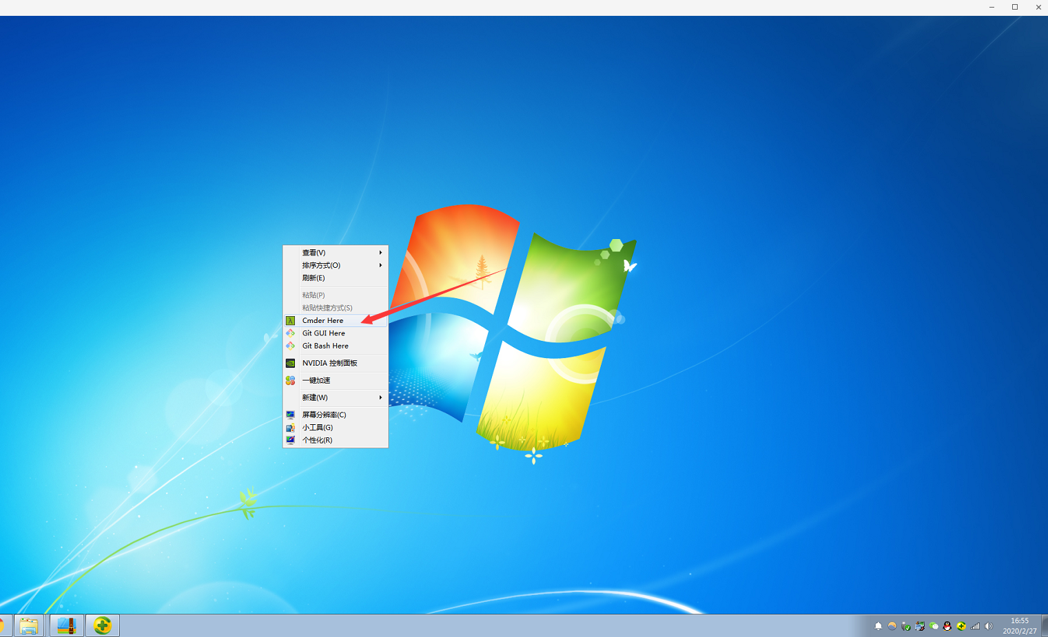Click the safely remove hardware USB tray icon
Viewport: 1048px width, 637px height.
click(906, 626)
